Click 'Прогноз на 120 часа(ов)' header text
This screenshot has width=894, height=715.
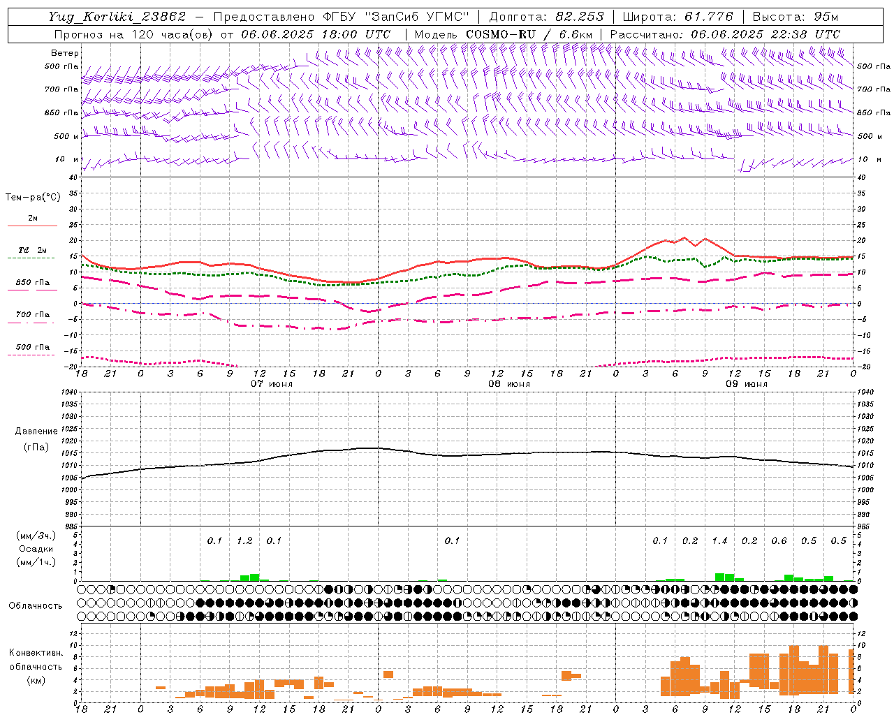tap(133, 34)
